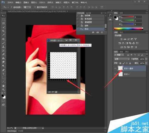Select the Type tool

4,74
